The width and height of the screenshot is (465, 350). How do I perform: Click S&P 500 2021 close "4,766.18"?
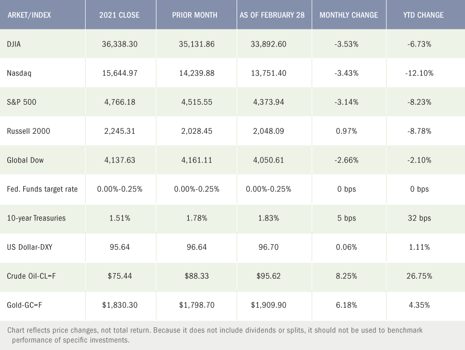(x=120, y=102)
